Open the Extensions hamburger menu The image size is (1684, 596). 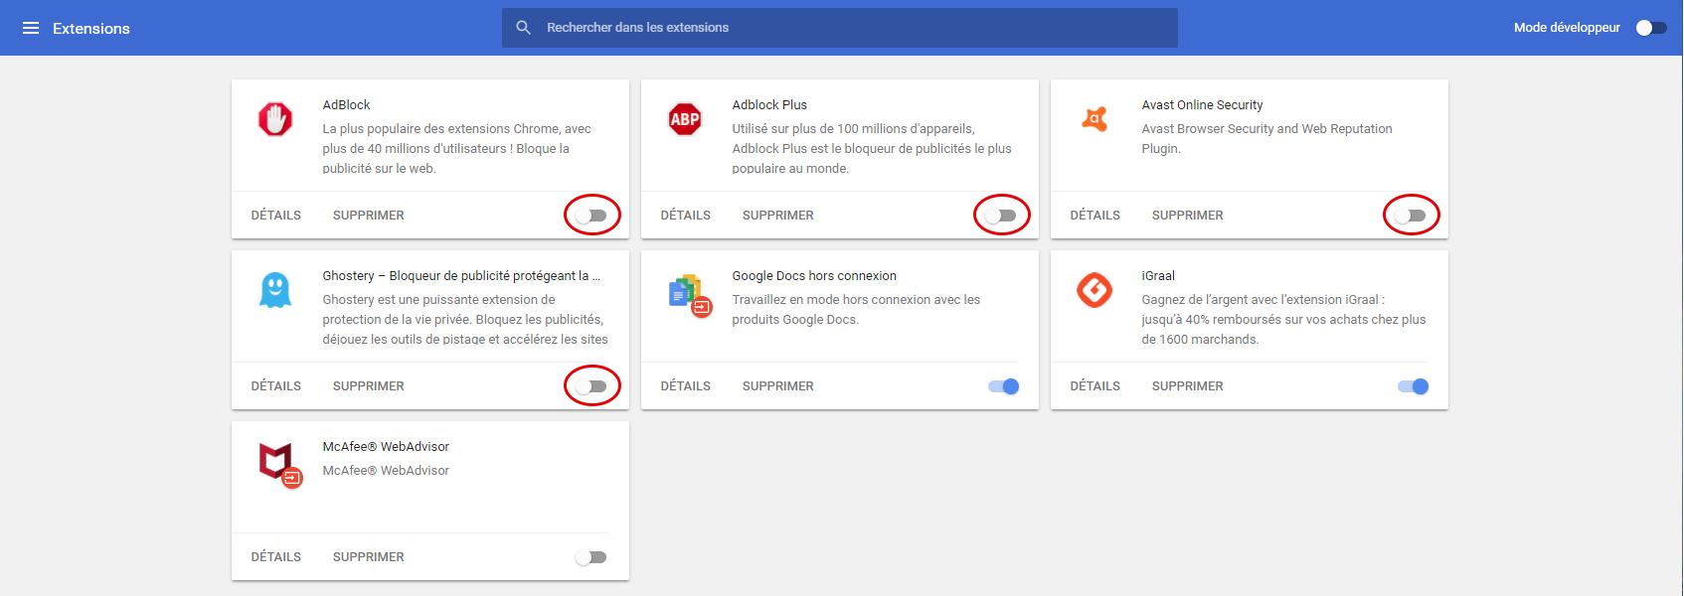point(31,28)
